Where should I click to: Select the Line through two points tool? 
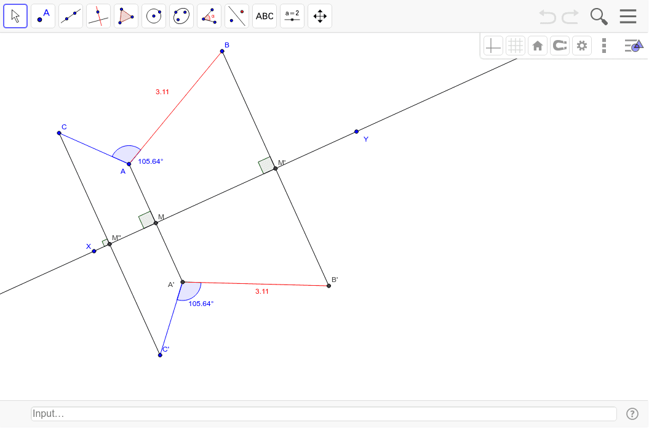pos(71,16)
